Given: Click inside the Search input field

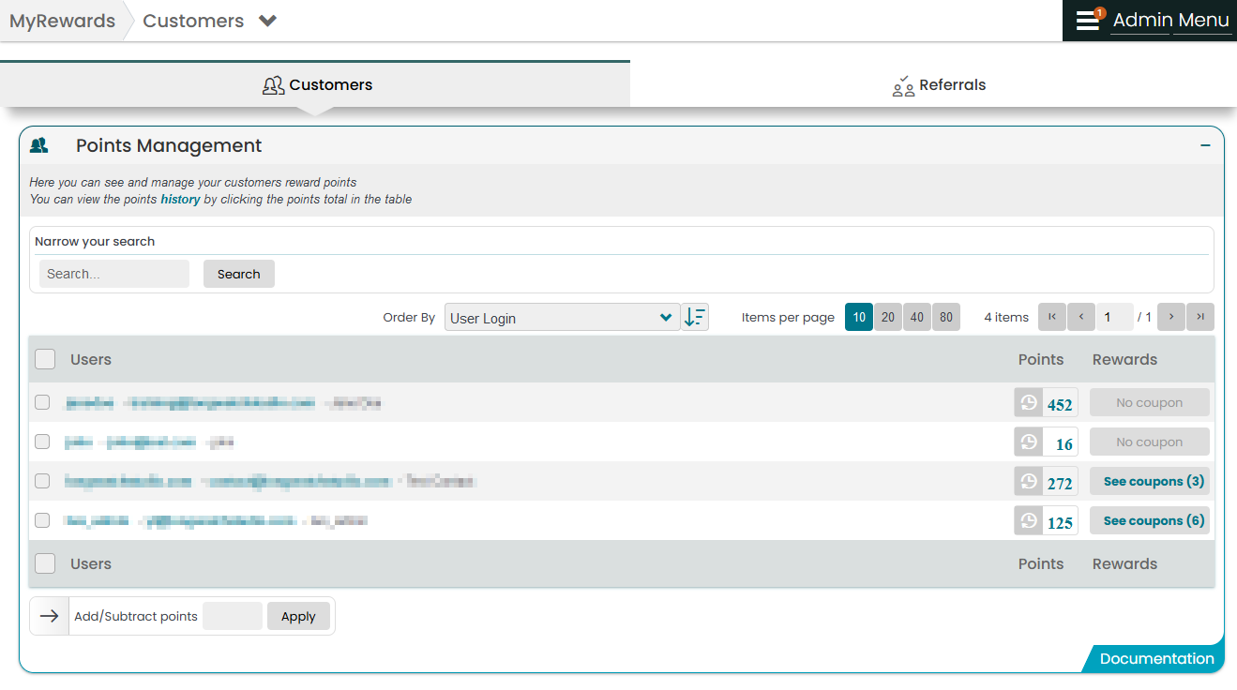Looking at the screenshot, I should pos(113,273).
